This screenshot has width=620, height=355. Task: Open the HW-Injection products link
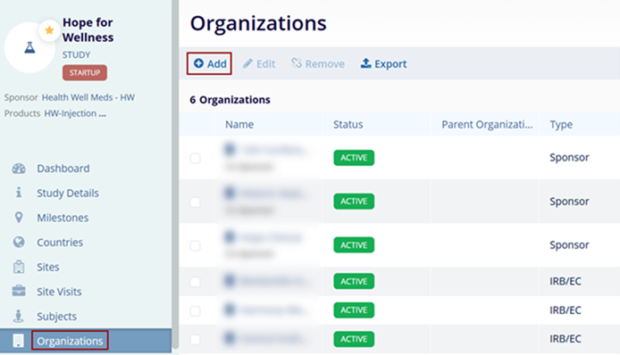coord(75,114)
